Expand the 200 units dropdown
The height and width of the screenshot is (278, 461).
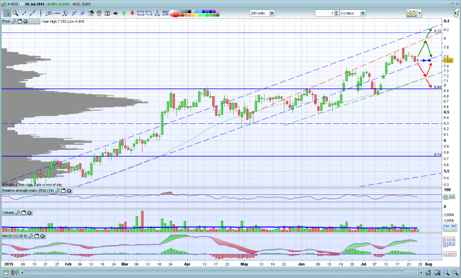[x=272, y=13]
